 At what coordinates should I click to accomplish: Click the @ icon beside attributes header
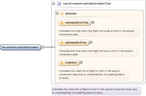[62, 14]
